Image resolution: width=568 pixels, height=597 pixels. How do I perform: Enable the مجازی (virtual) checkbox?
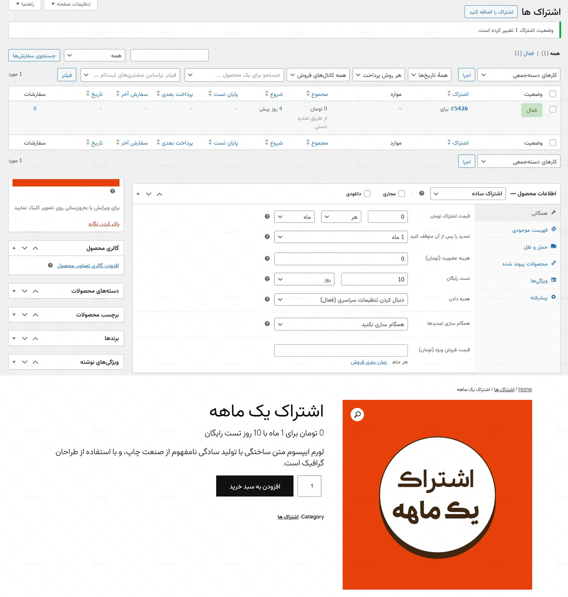[x=402, y=193]
